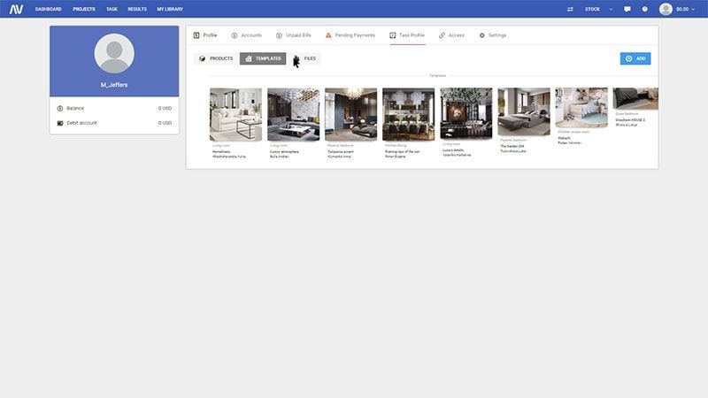Click the $0.00 balance in the header
This screenshot has height=398, width=708.
coord(682,9)
